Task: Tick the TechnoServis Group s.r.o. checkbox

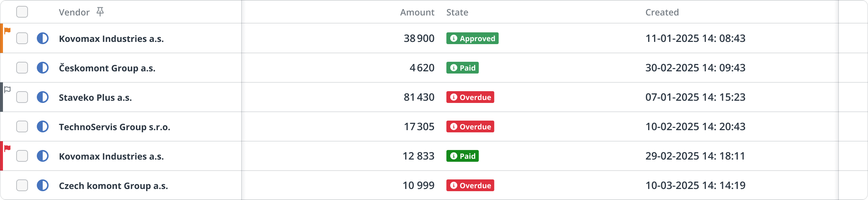Action: point(22,126)
